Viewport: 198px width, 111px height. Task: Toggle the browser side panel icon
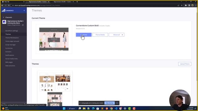(189, 6)
